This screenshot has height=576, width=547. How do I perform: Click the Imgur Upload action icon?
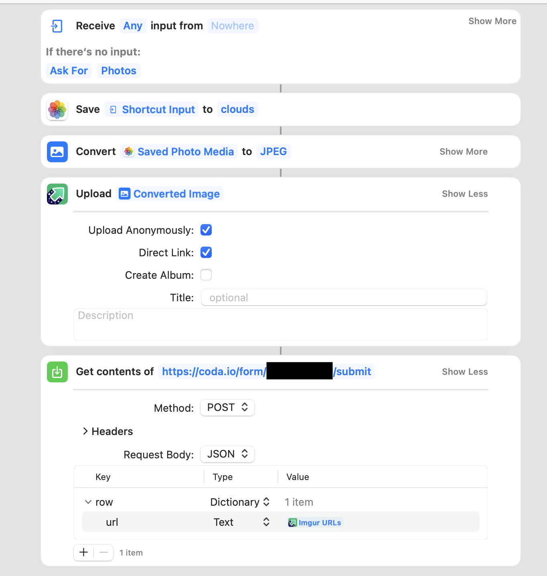coord(57,194)
